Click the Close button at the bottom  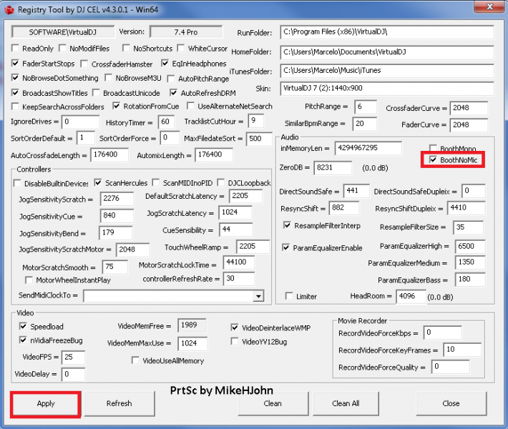[451, 403]
